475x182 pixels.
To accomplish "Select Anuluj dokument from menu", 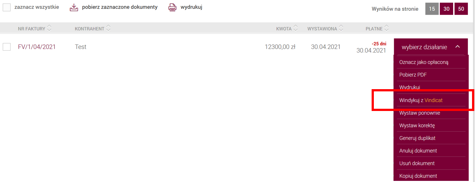I will pos(418,151).
